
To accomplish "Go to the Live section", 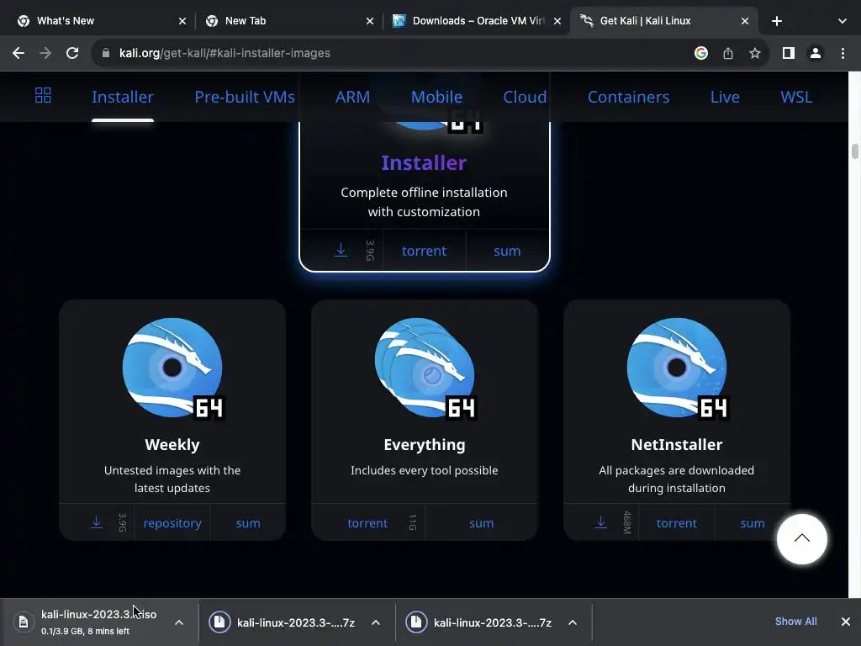I will coord(725,98).
